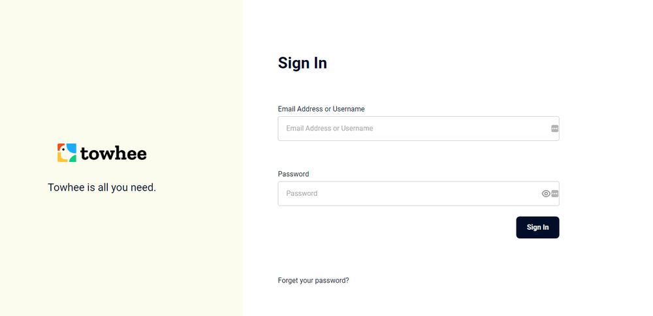Viewport: 653px width, 316px height.
Task: Focus the Password input field
Action: [405, 193]
